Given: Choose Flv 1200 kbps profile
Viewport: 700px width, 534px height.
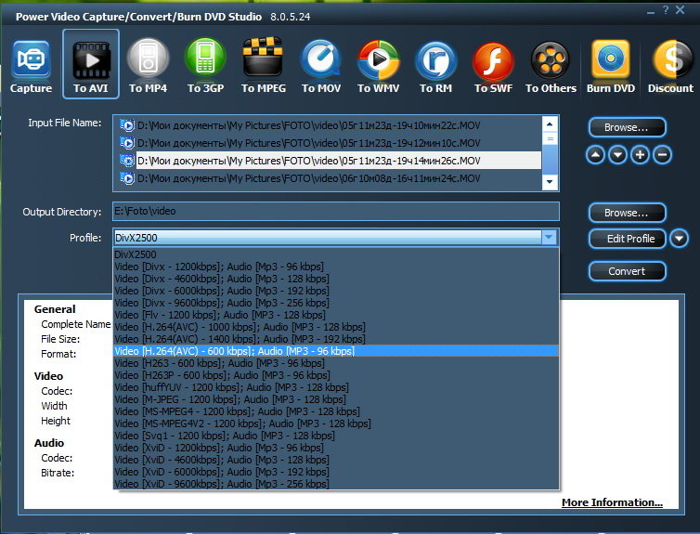Looking at the screenshot, I should coord(336,315).
